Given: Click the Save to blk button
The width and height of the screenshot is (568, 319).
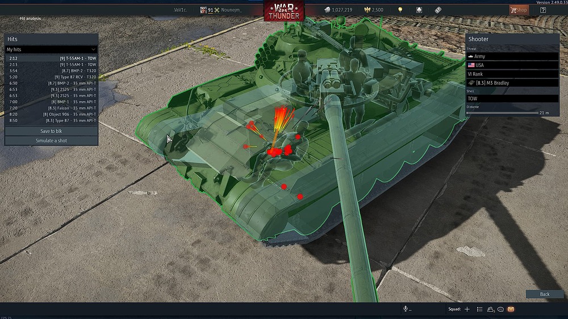Looking at the screenshot, I should point(51,131).
